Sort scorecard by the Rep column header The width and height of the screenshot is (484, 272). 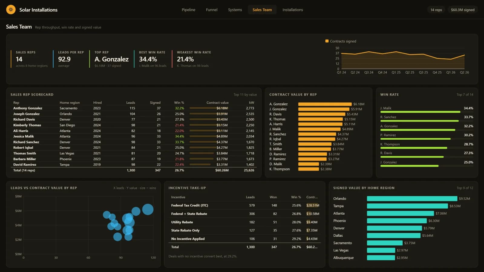16,103
